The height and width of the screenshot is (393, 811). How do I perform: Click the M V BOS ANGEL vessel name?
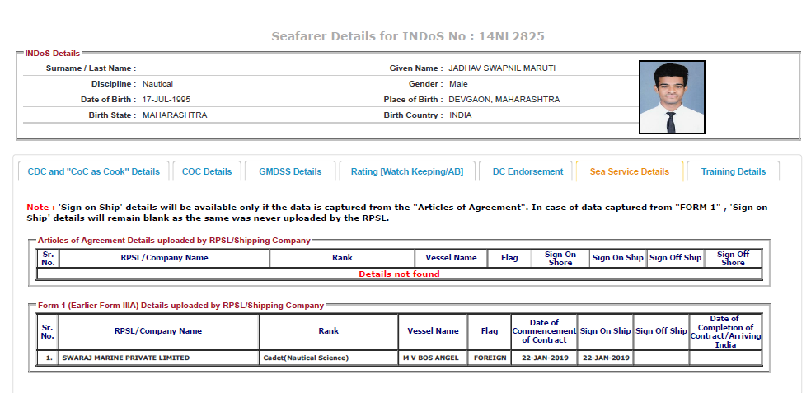point(432,358)
